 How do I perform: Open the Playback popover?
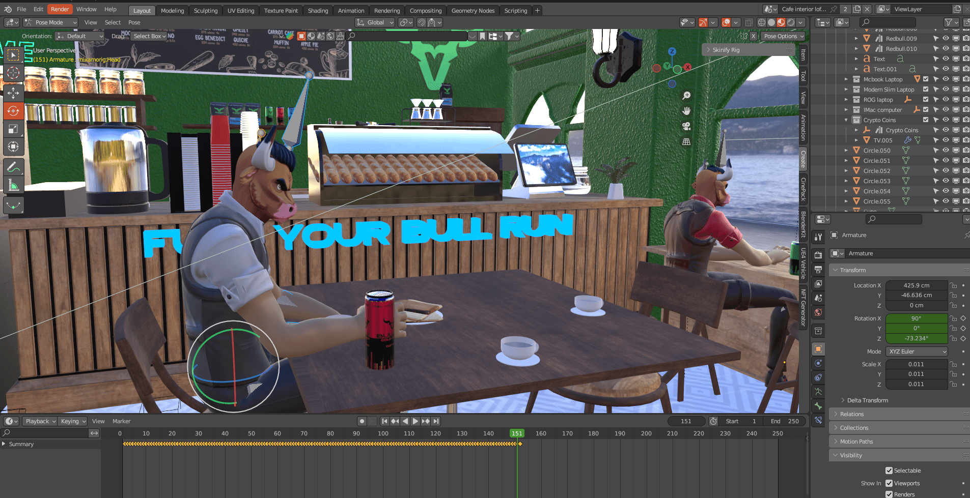(40, 421)
